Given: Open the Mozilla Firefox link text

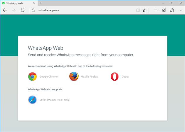Looking at the screenshot, I should coord(89,77).
